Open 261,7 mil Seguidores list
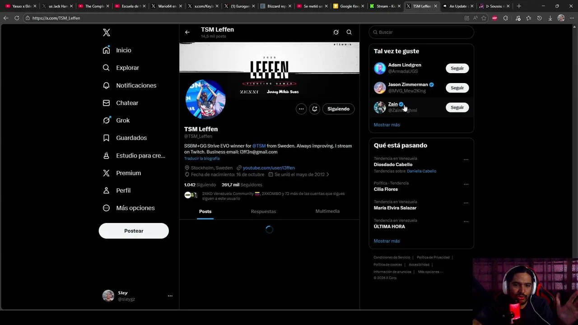Viewport: 578px width, 325px height. point(242,185)
